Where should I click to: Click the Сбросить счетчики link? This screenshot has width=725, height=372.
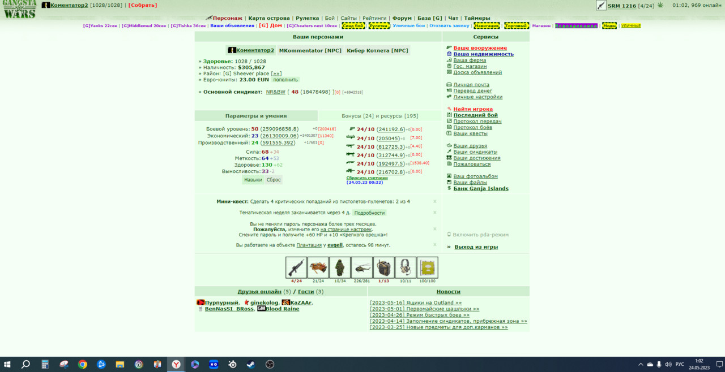click(x=367, y=178)
